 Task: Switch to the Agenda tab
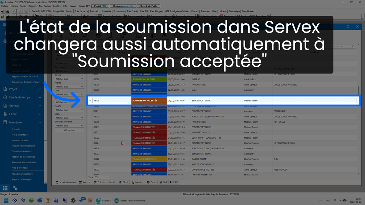[85, 182]
